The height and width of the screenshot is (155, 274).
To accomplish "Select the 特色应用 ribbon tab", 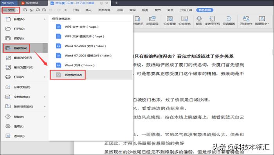I will [x=205, y=10].
